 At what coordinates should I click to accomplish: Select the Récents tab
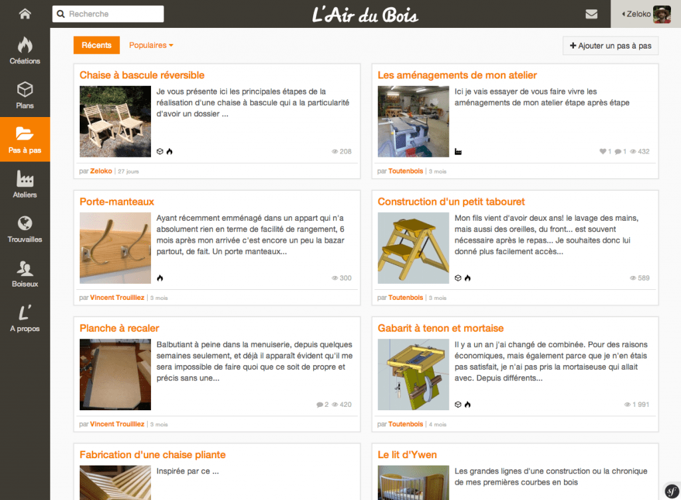(96, 45)
